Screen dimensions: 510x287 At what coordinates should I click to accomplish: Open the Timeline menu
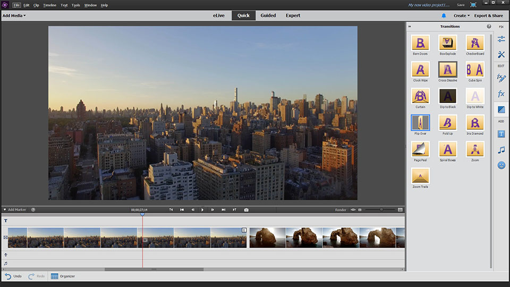(x=49, y=5)
